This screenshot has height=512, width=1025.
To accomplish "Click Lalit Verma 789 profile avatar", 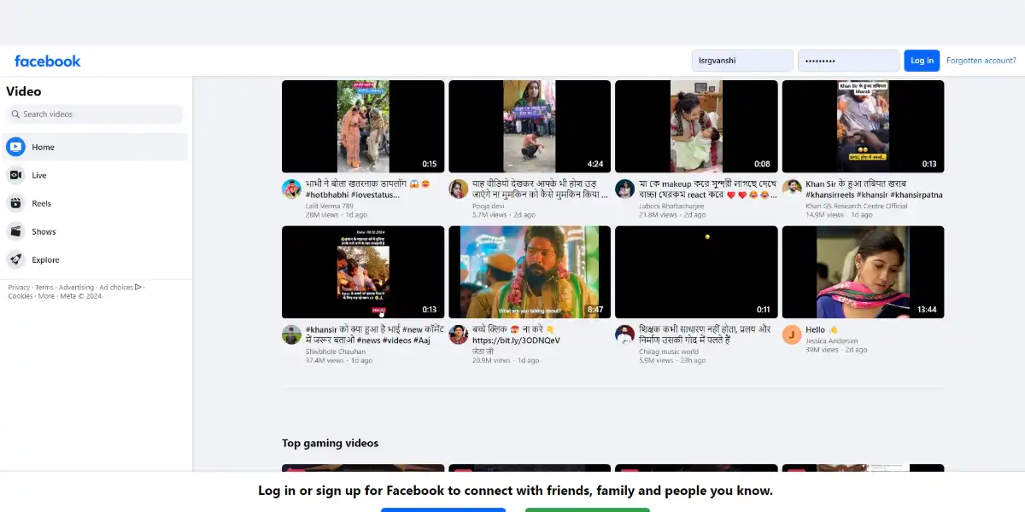I will point(291,189).
